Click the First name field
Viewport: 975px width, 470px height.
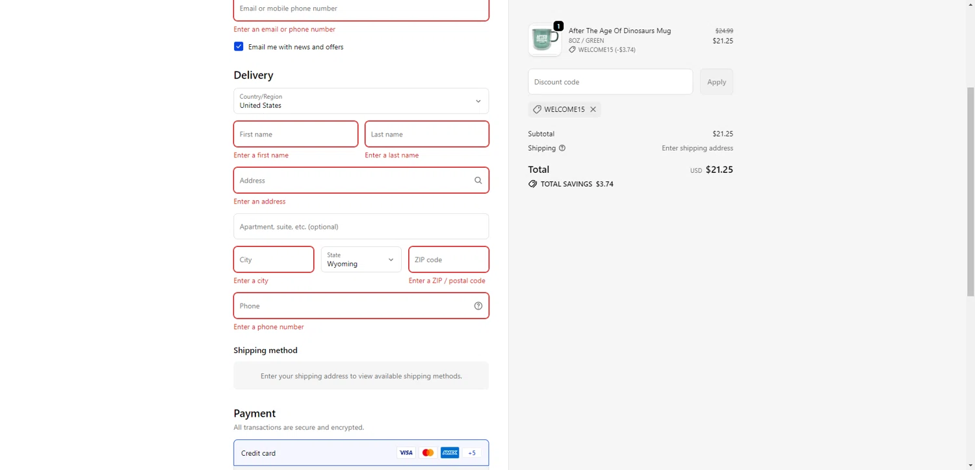pos(296,135)
